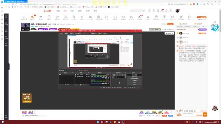Click the transition duration field

pyautogui.click(x=120, y=77)
